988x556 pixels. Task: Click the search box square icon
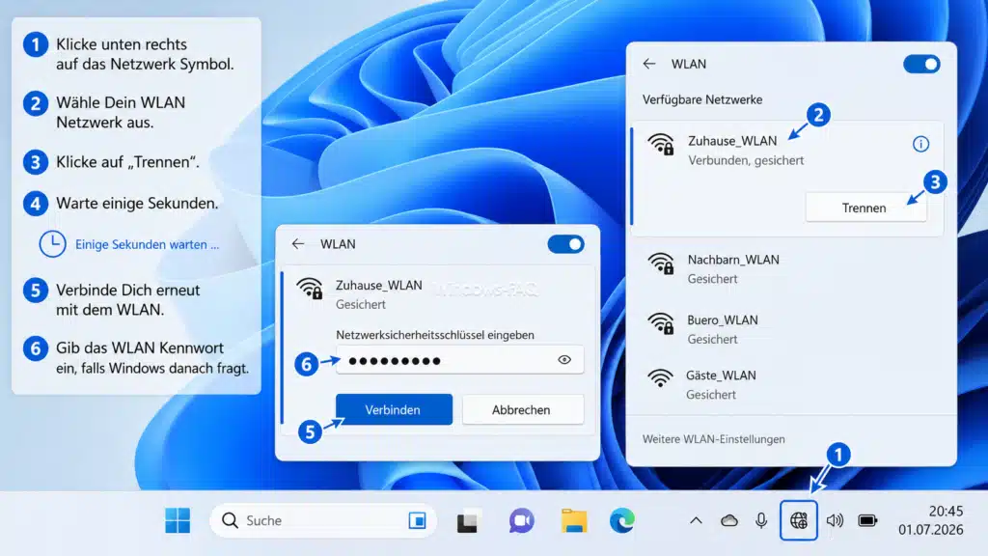(x=417, y=520)
